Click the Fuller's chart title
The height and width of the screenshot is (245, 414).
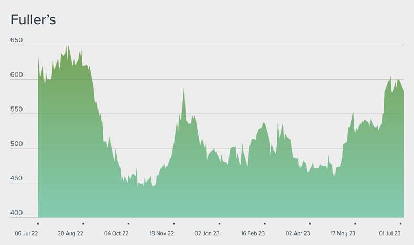tap(33, 19)
